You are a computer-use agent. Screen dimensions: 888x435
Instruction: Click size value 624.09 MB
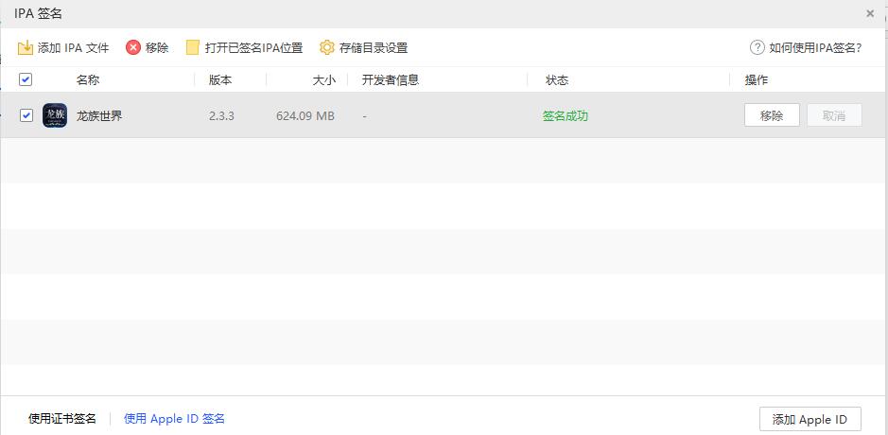click(305, 116)
